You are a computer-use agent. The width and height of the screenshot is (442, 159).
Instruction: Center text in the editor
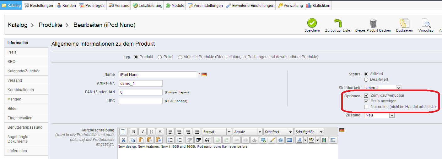pyautogui.click(x=179, y=132)
